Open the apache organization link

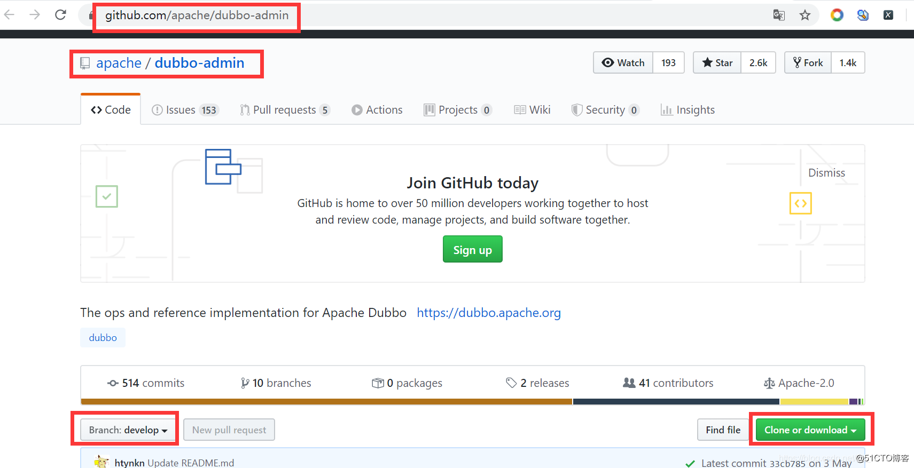coord(119,63)
